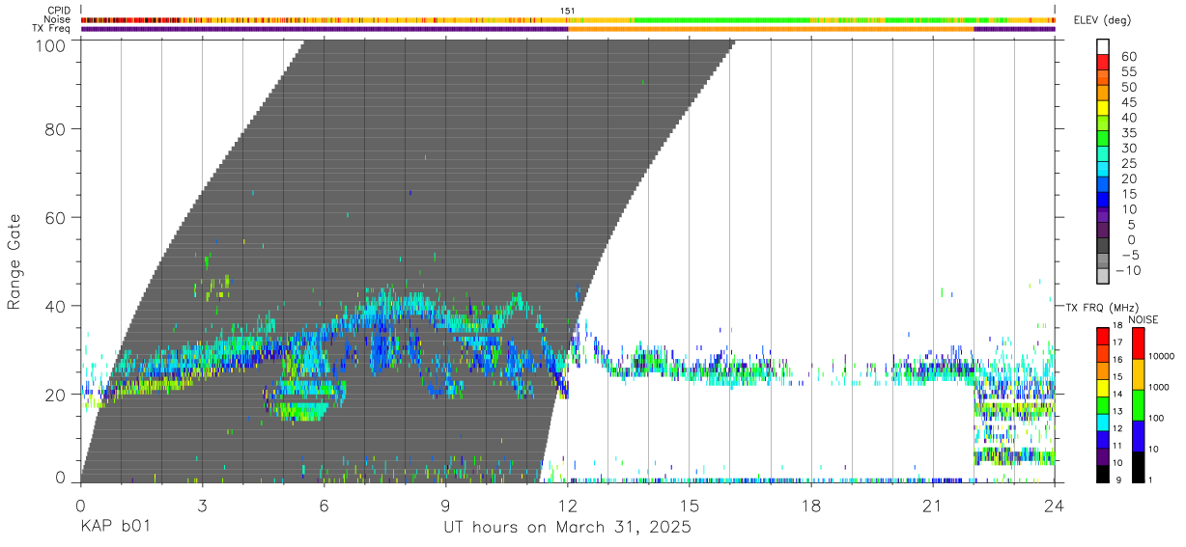This screenshot has height=547, width=1186.
Task: Select the green 13-14 MHz TX FRQ swatch
Action: (x=1103, y=405)
